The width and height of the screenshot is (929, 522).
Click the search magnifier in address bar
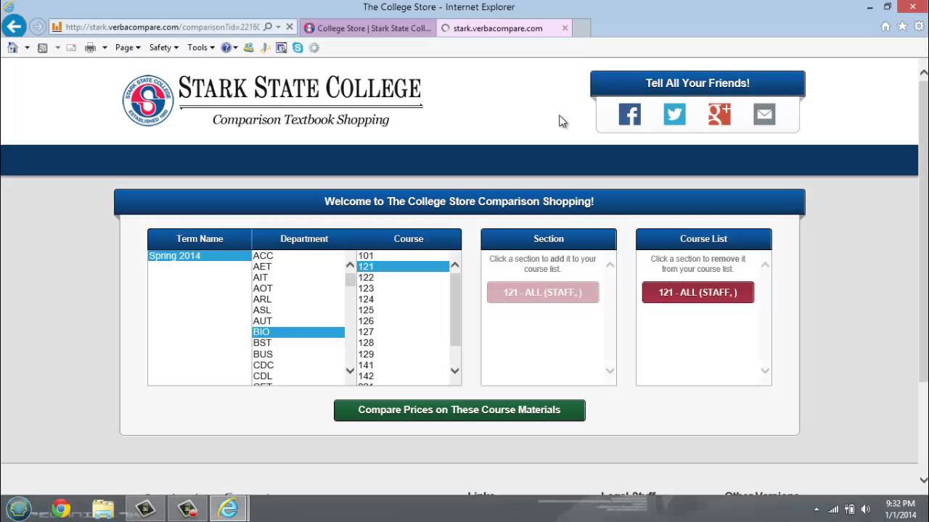pyautogui.click(x=268, y=28)
